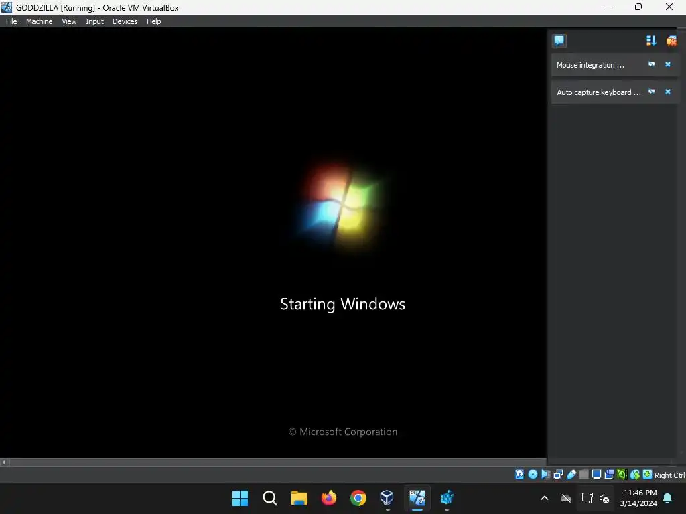Dismiss the Auto capture keyboard notification

coord(668,92)
